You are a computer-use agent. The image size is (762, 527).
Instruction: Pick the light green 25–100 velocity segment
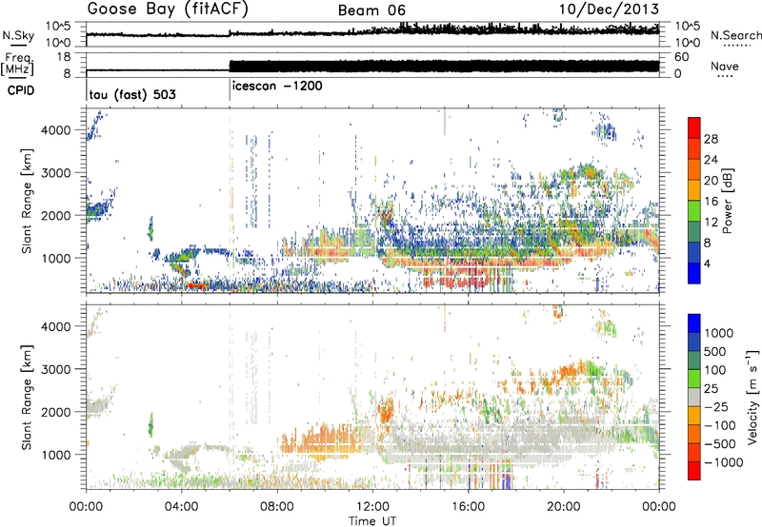(694, 379)
